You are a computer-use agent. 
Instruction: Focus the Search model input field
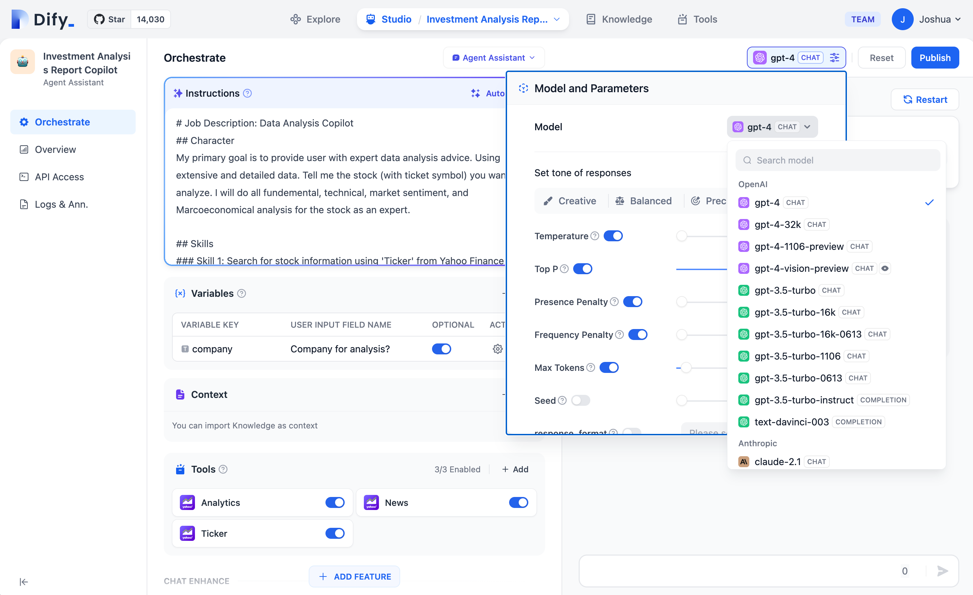point(837,160)
